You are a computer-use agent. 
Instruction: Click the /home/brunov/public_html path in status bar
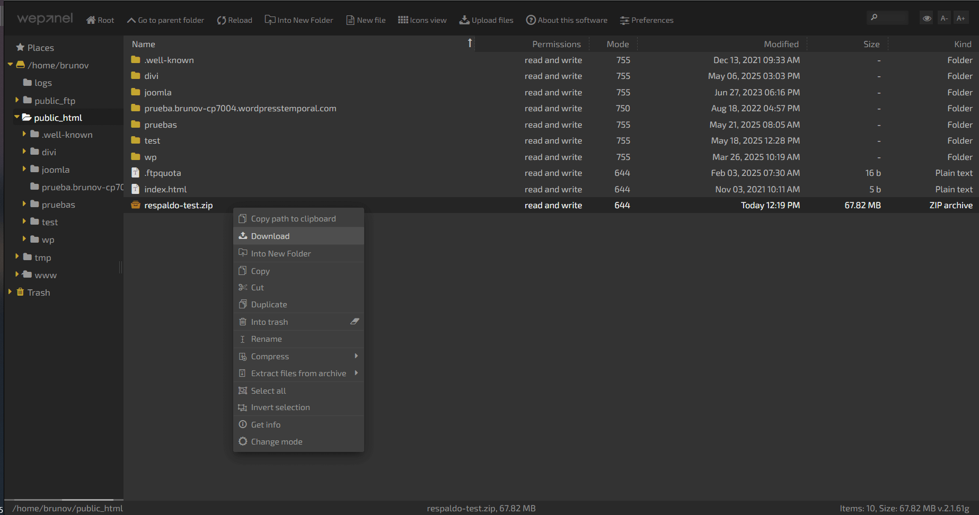tap(68, 508)
